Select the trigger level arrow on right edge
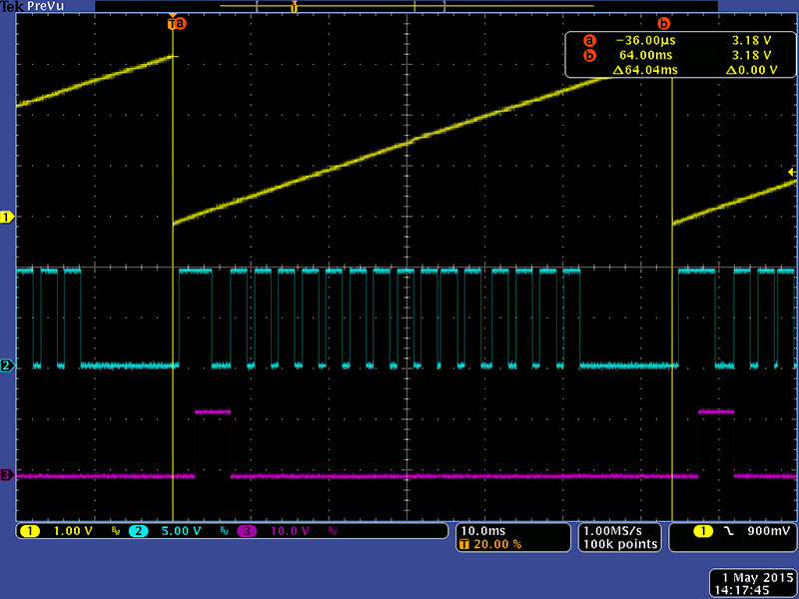Image resolution: width=799 pixels, height=599 pixels. (x=792, y=173)
